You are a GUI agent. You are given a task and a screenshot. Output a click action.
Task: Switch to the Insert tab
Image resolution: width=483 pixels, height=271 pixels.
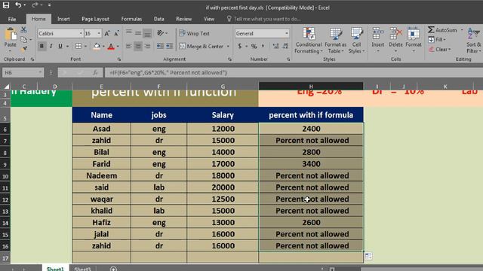63,19
